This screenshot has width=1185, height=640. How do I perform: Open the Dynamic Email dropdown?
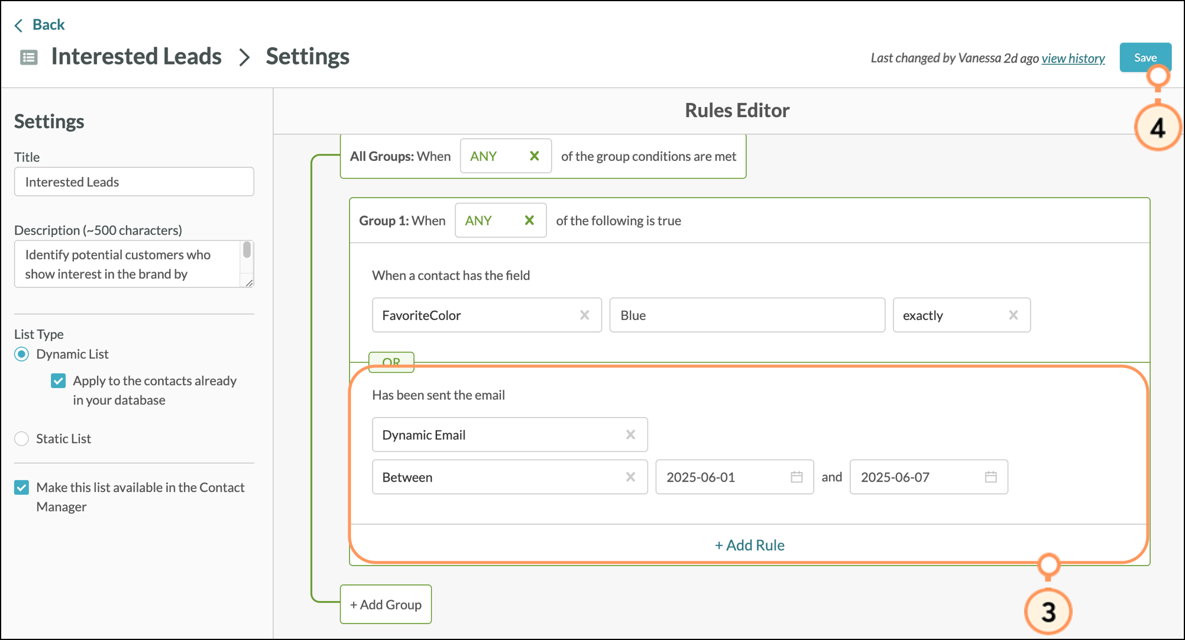click(497, 435)
